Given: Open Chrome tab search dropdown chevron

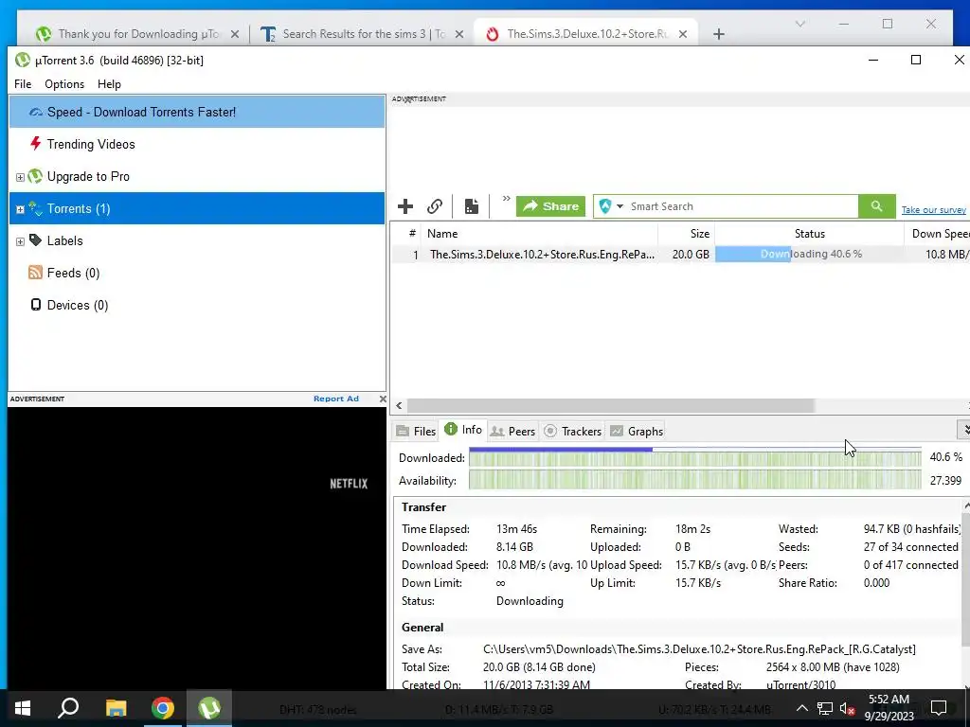Looking at the screenshot, I should tap(799, 24).
